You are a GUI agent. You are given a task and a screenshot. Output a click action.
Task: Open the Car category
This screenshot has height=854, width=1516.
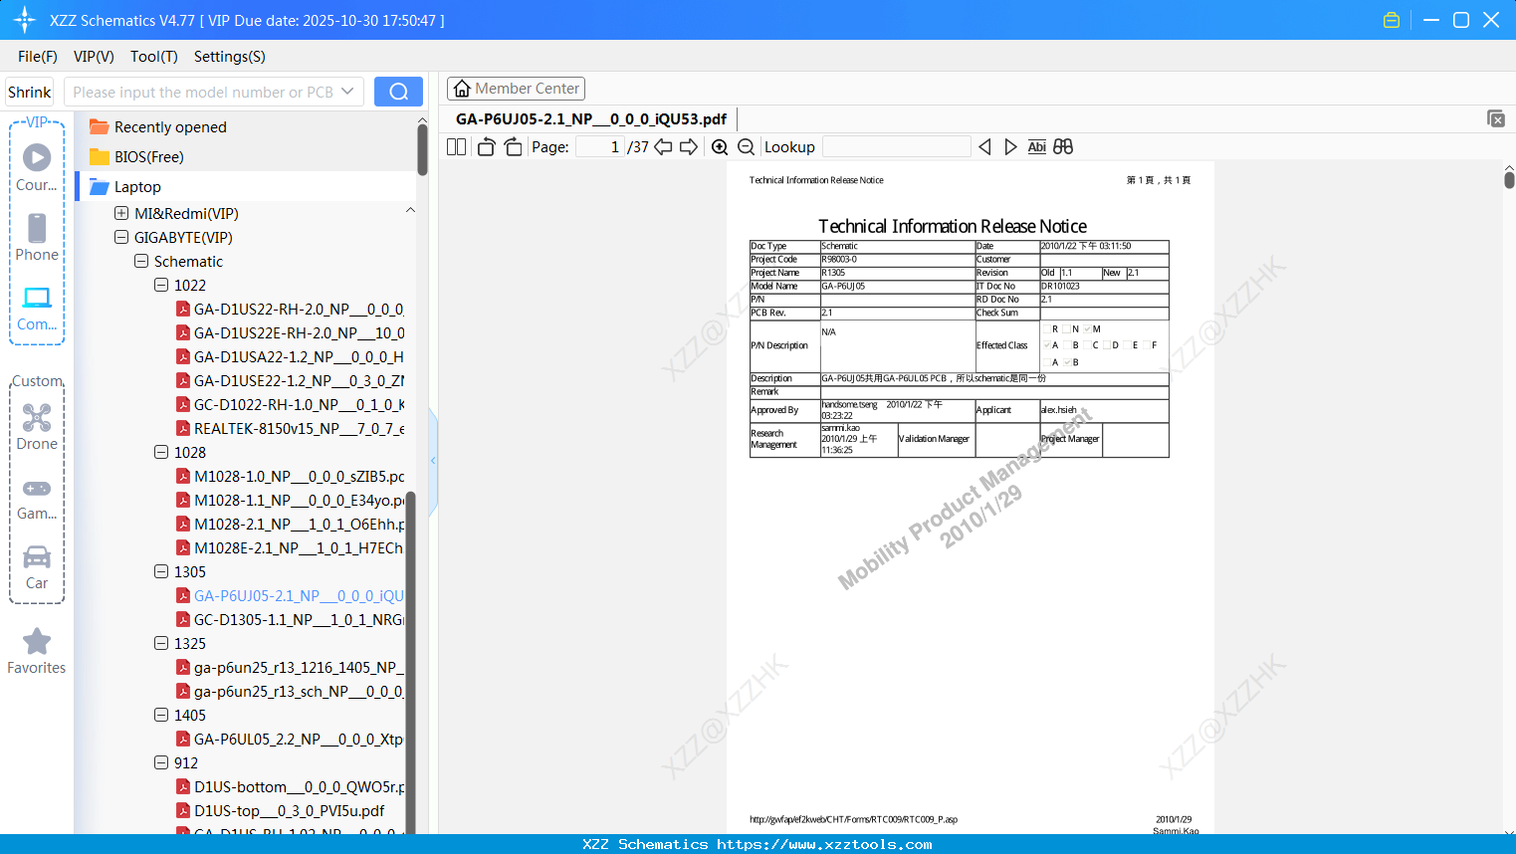(x=37, y=567)
